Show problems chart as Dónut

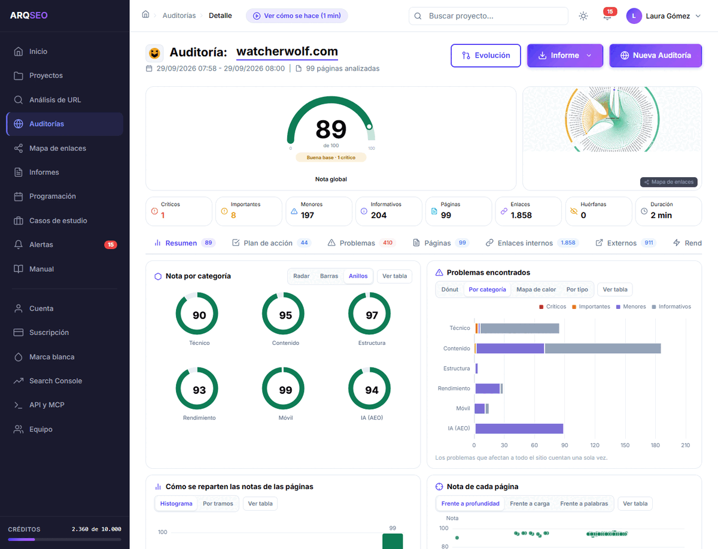coord(450,289)
